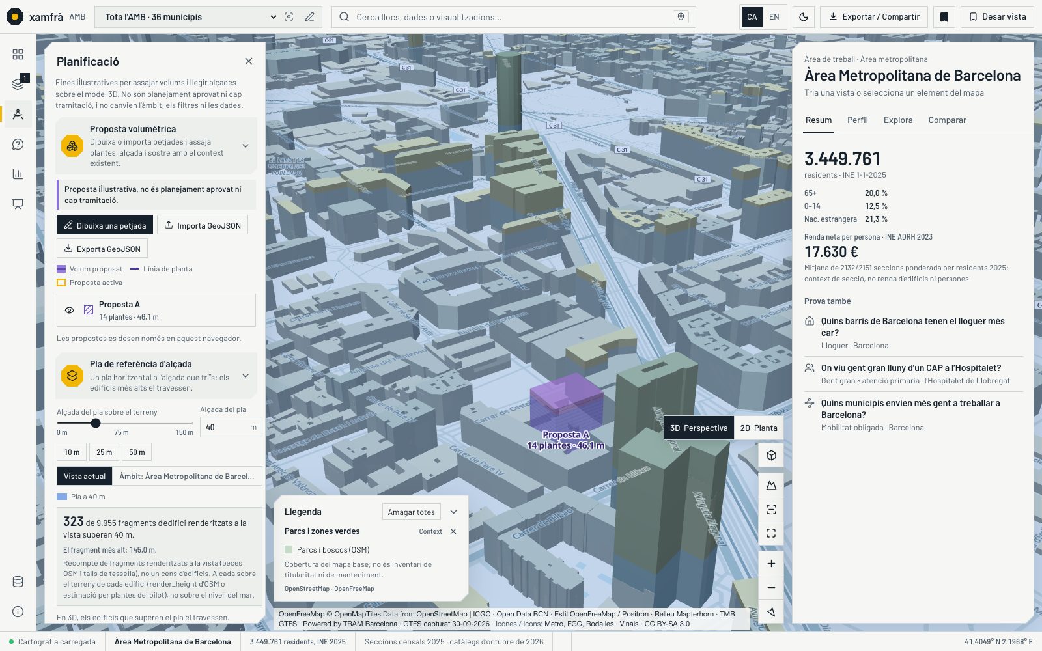This screenshot has width=1042, height=651.
Task: Toggle dark mode moon button
Action: [804, 17]
